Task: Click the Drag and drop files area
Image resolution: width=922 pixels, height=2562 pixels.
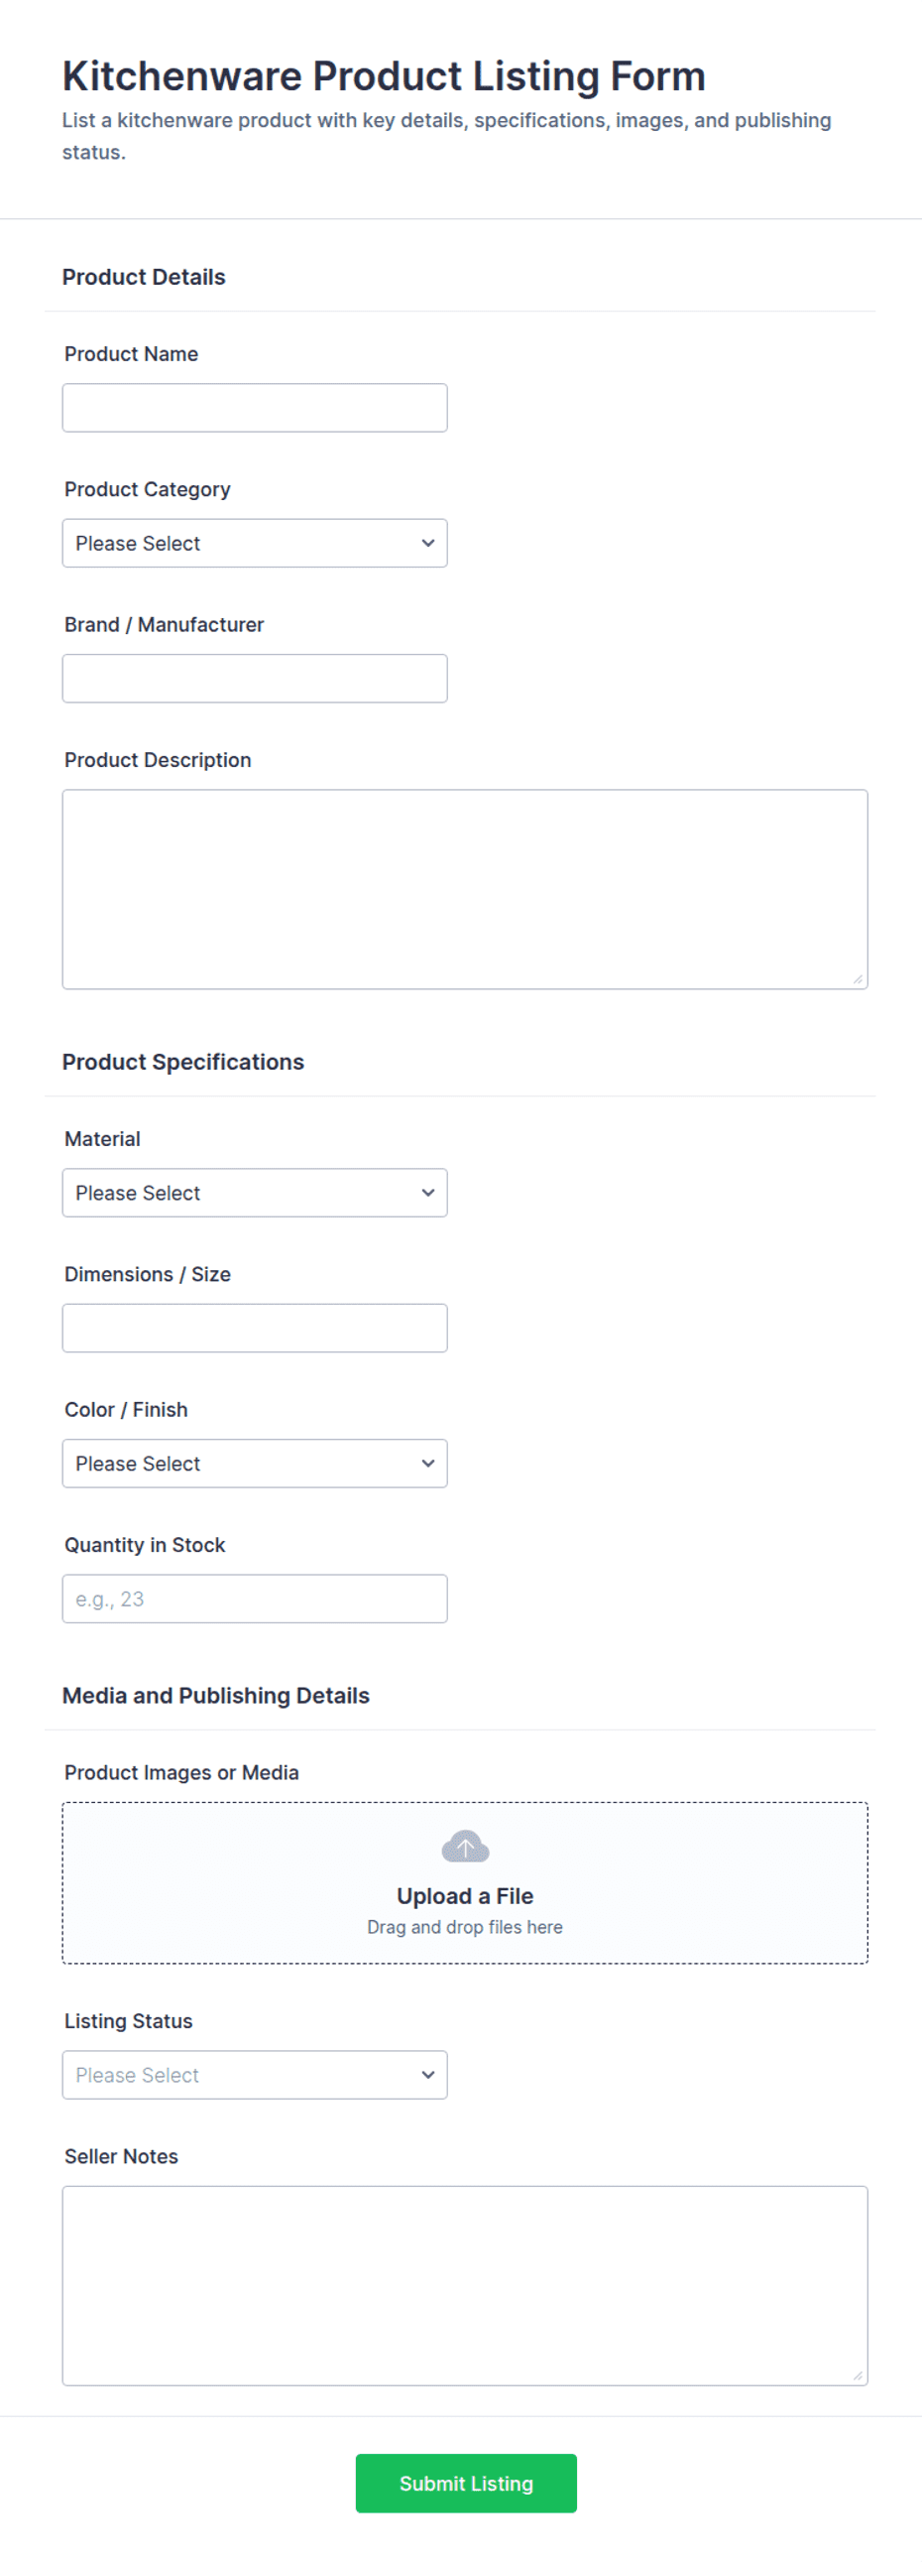Action: (x=465, y=1882)
